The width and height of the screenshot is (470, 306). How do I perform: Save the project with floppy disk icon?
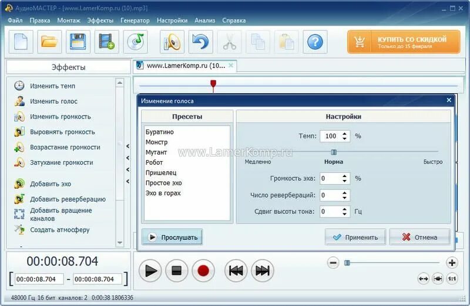pos(78,42)
